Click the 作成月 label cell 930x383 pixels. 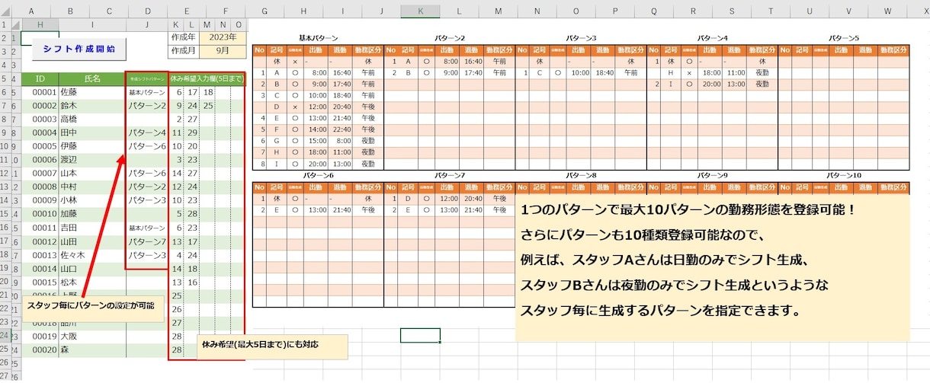[x=183, y=51]
